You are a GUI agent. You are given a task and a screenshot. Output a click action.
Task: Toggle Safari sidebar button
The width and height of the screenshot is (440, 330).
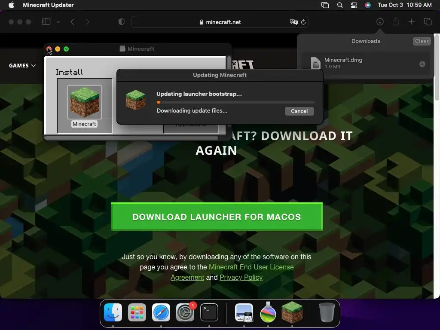[x=46, y=22]
